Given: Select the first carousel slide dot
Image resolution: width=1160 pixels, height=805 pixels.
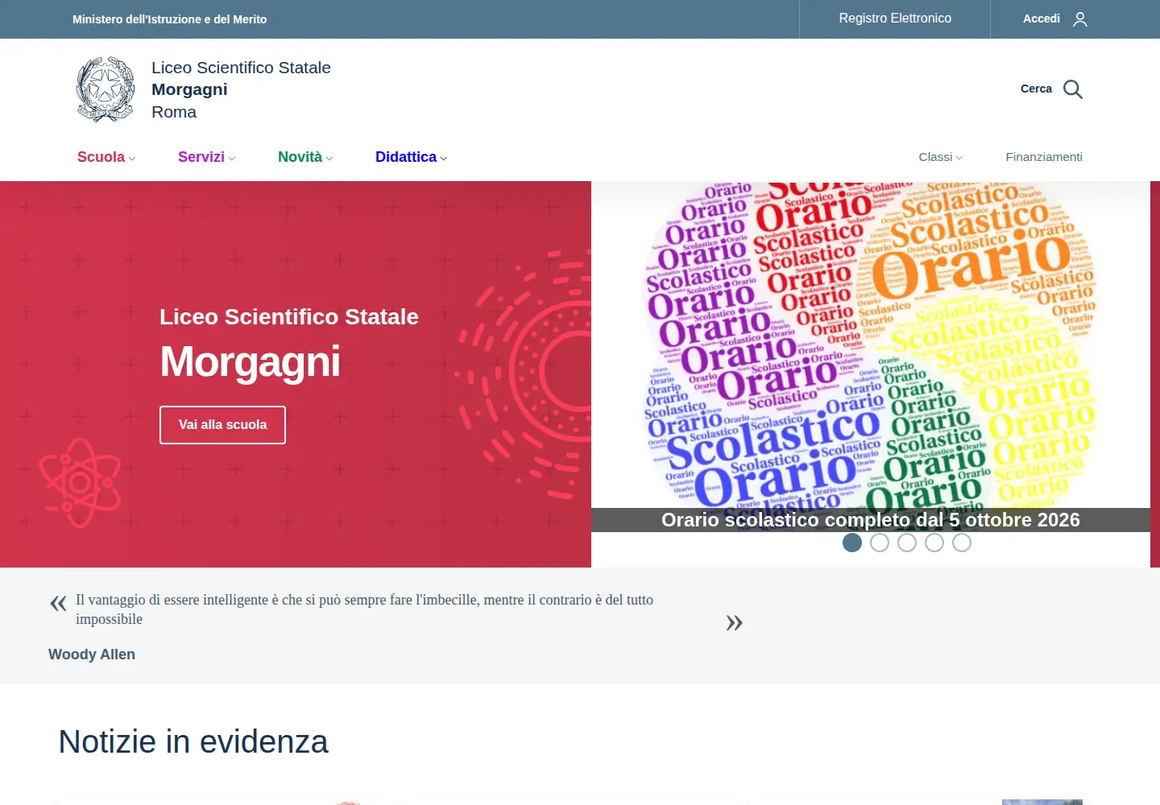Looking at the screenshot, I should click(852, 543).
